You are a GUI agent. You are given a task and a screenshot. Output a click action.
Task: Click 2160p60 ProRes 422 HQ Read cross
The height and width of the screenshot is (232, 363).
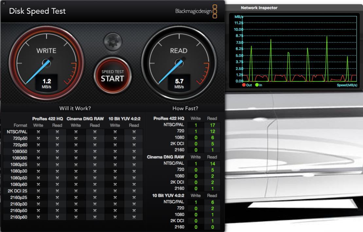(x=57, y=217)
